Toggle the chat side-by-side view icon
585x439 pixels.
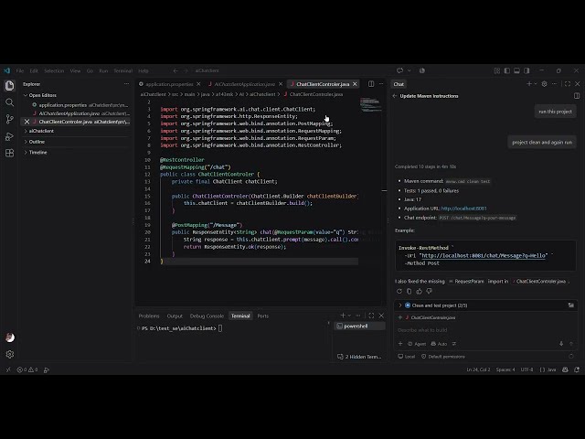tap(577, 96)
